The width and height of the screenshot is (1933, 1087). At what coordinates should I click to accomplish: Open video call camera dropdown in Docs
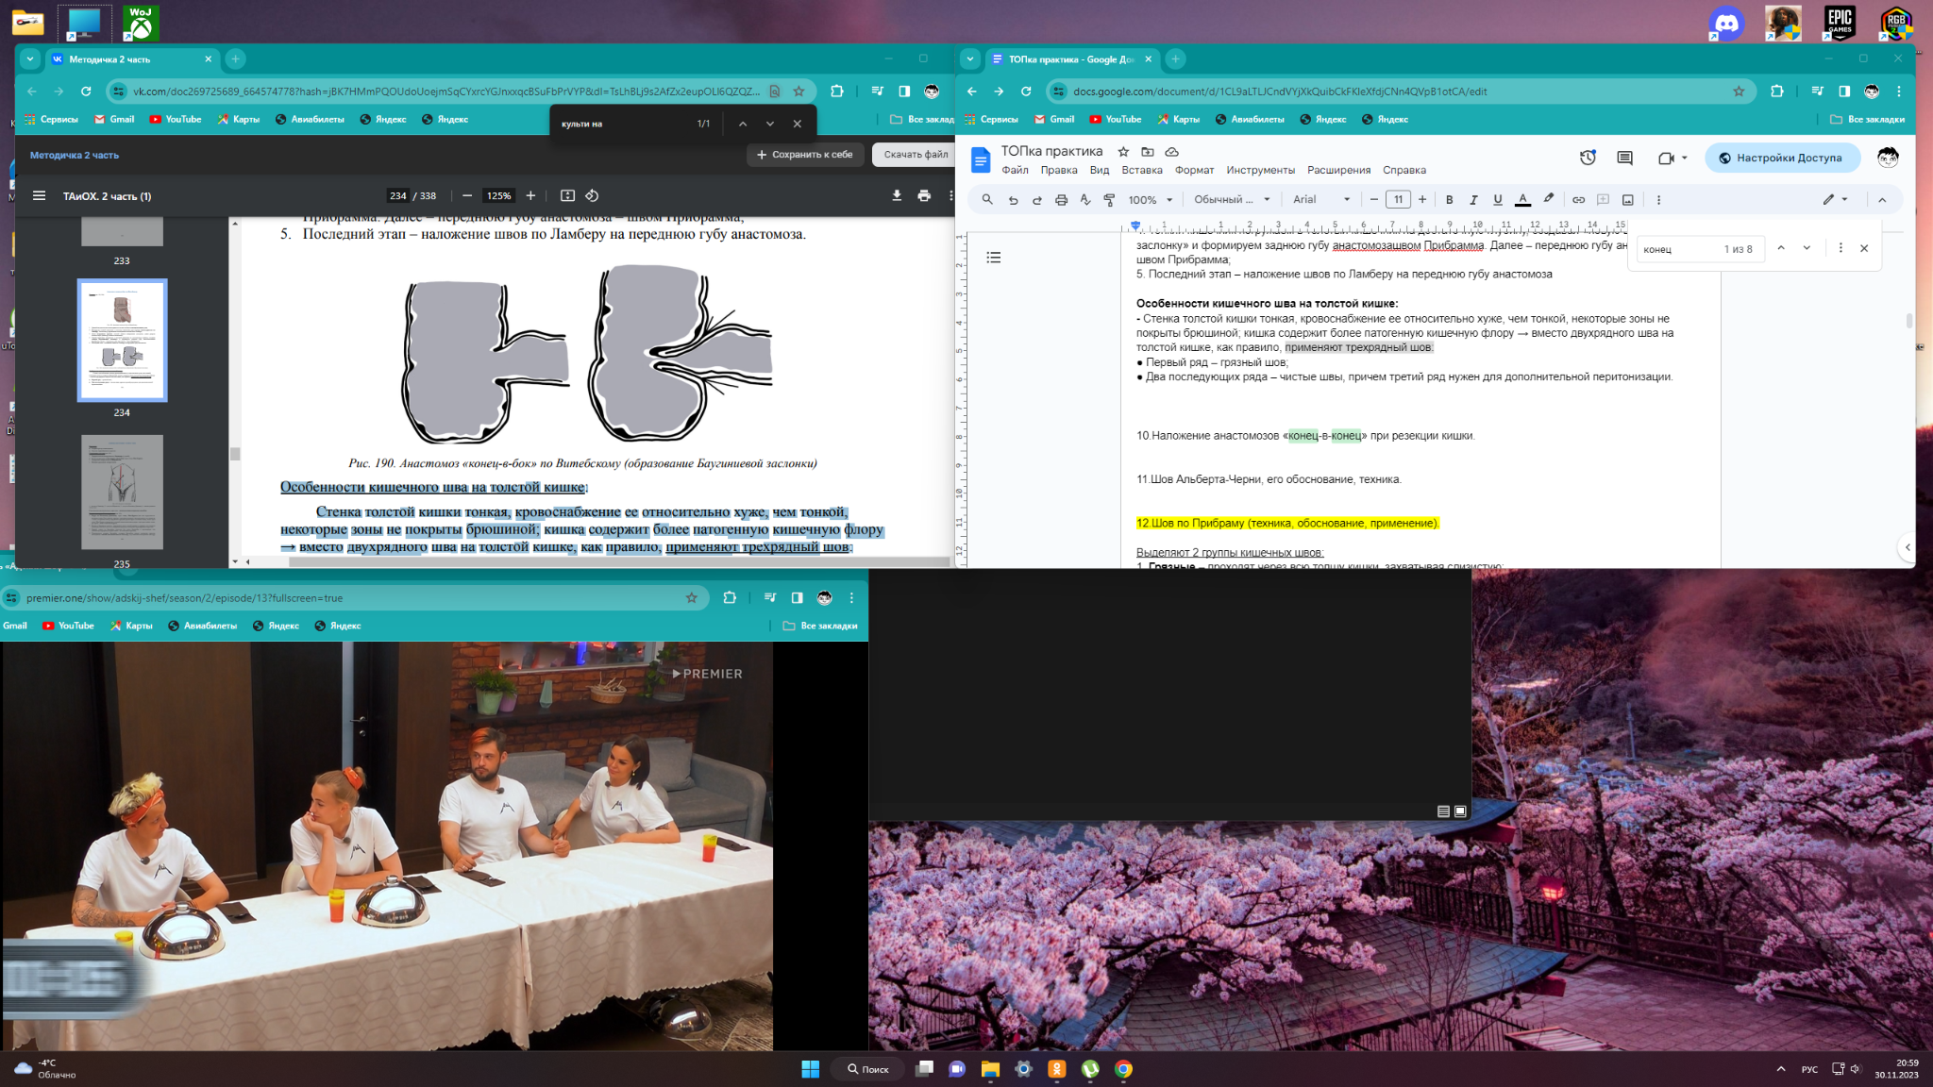pos(1672,158)
